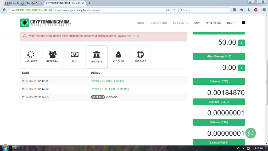Click the Balance (BTC) green button
This screenshot has width=268, height=151.
[x=219, y=82]
